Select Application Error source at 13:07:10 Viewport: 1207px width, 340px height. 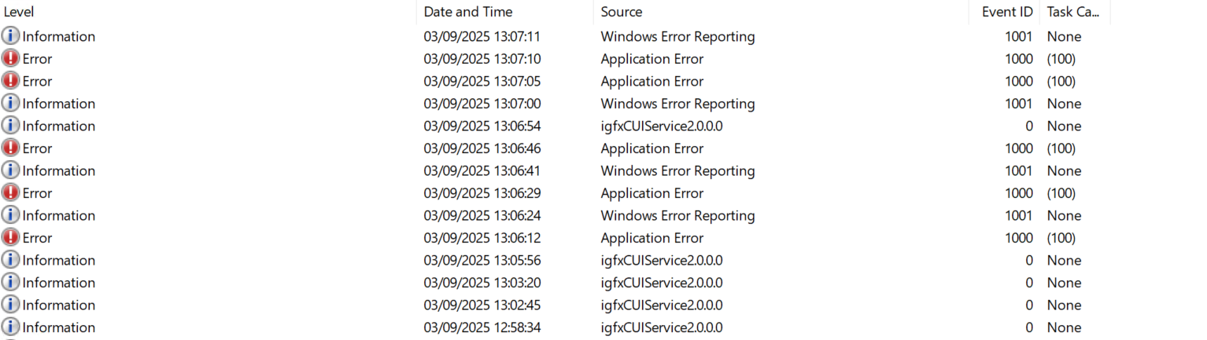coord(652,59)
